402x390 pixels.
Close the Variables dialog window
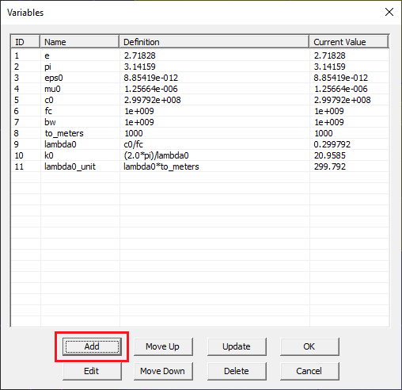[x=389, y=12]
